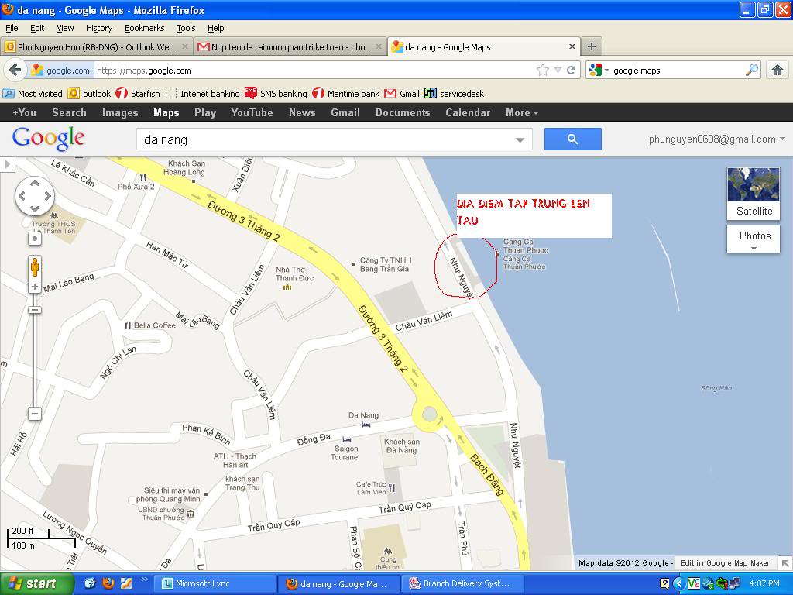
Task: Open the History menu
Action: point(98,28)
